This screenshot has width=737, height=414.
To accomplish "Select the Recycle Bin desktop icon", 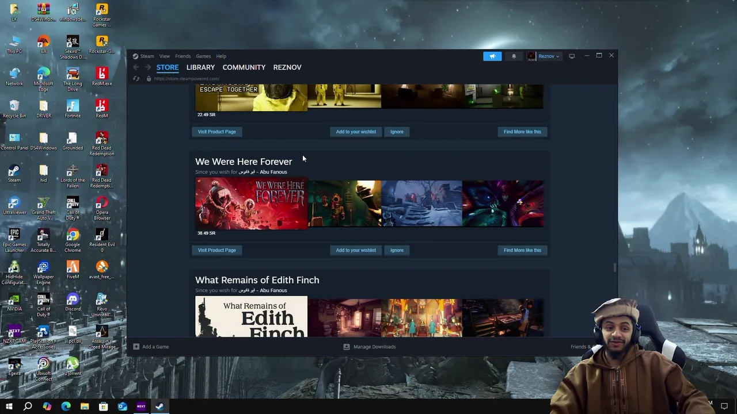I will (14, 109).
